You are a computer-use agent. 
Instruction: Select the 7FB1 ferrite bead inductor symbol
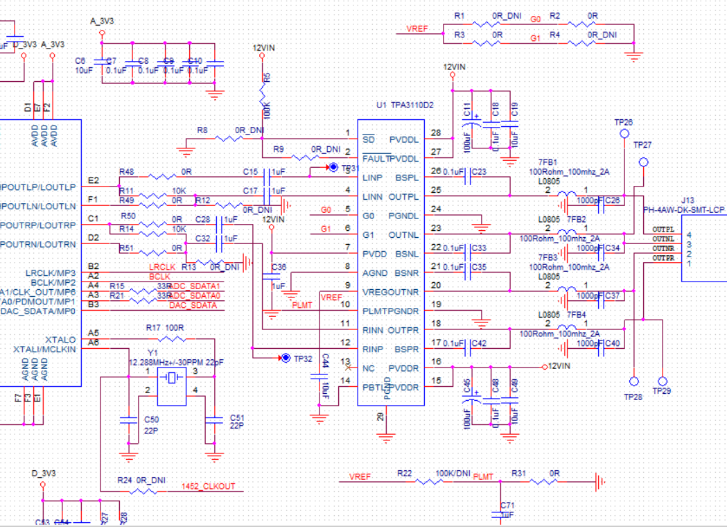(x=567, y=194)
